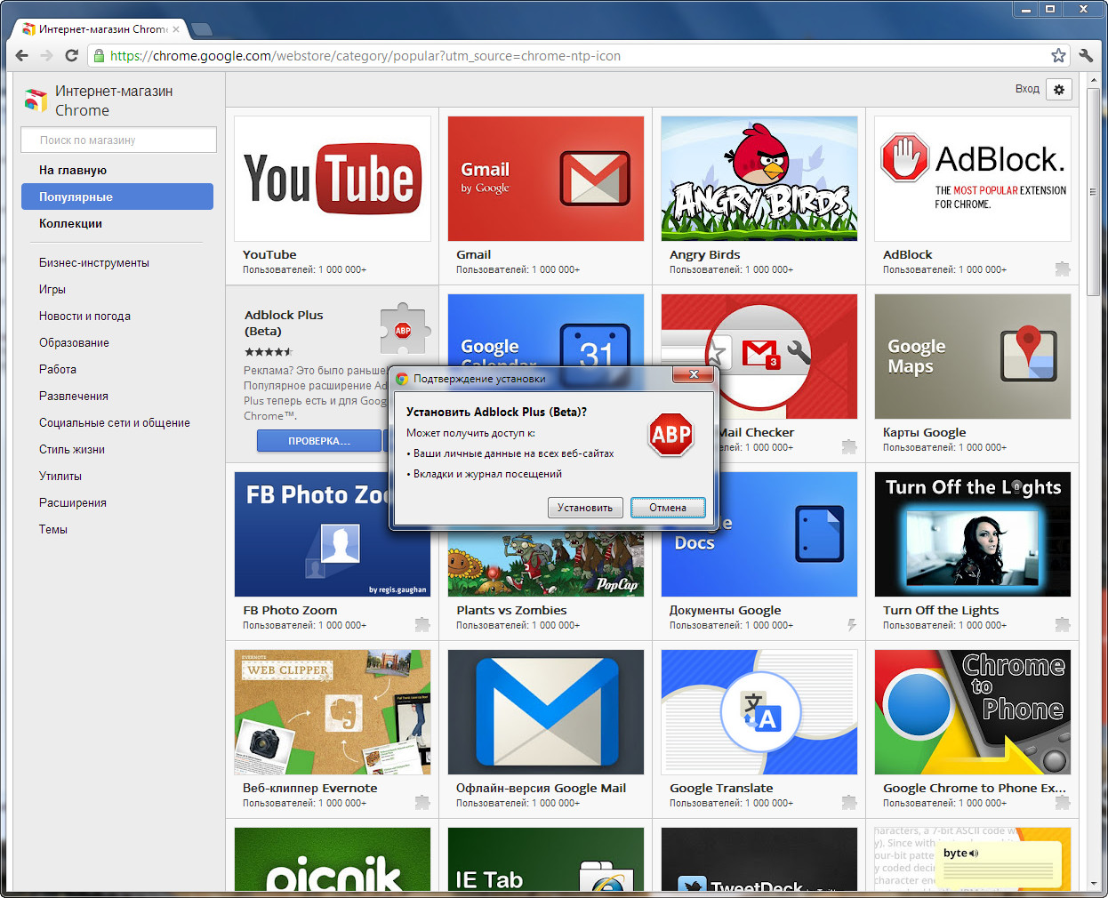Focus the Поиск по магазину search field

click(118, 140)
